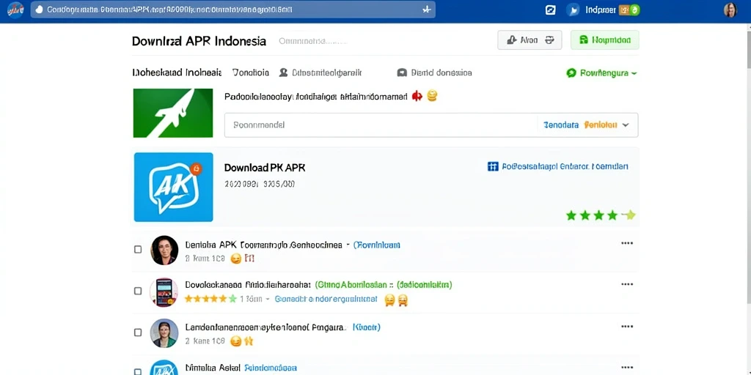This screenshot has height=375, width=751.
Task: Switch to the Doheskaad Inolneaia tab
Action: click(177, 73)
